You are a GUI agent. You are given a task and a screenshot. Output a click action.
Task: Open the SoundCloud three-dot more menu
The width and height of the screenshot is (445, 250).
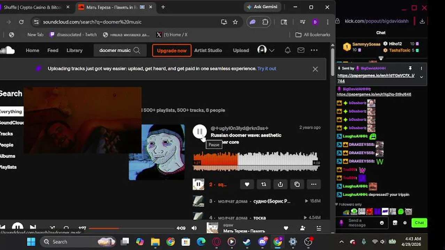314,50
